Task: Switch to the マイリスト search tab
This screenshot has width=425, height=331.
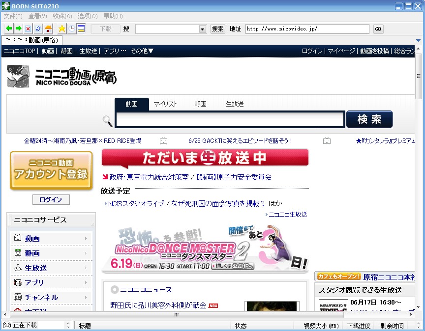Action: pyautogui.click(x=165, y=104)
